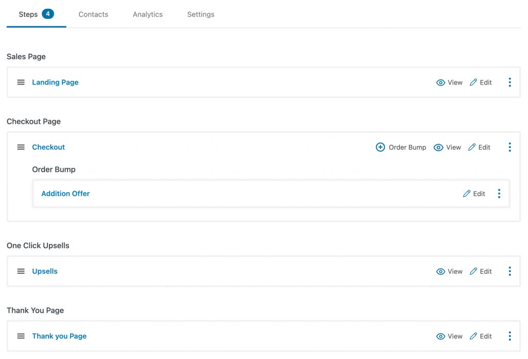Click the drag handle icon for Landing Page
This screenshot has width=528, height=359.
[21, 82]
